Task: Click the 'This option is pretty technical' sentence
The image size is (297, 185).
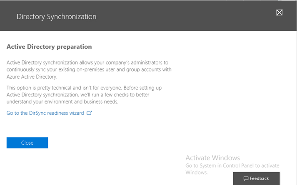Action: click(84, 88)
